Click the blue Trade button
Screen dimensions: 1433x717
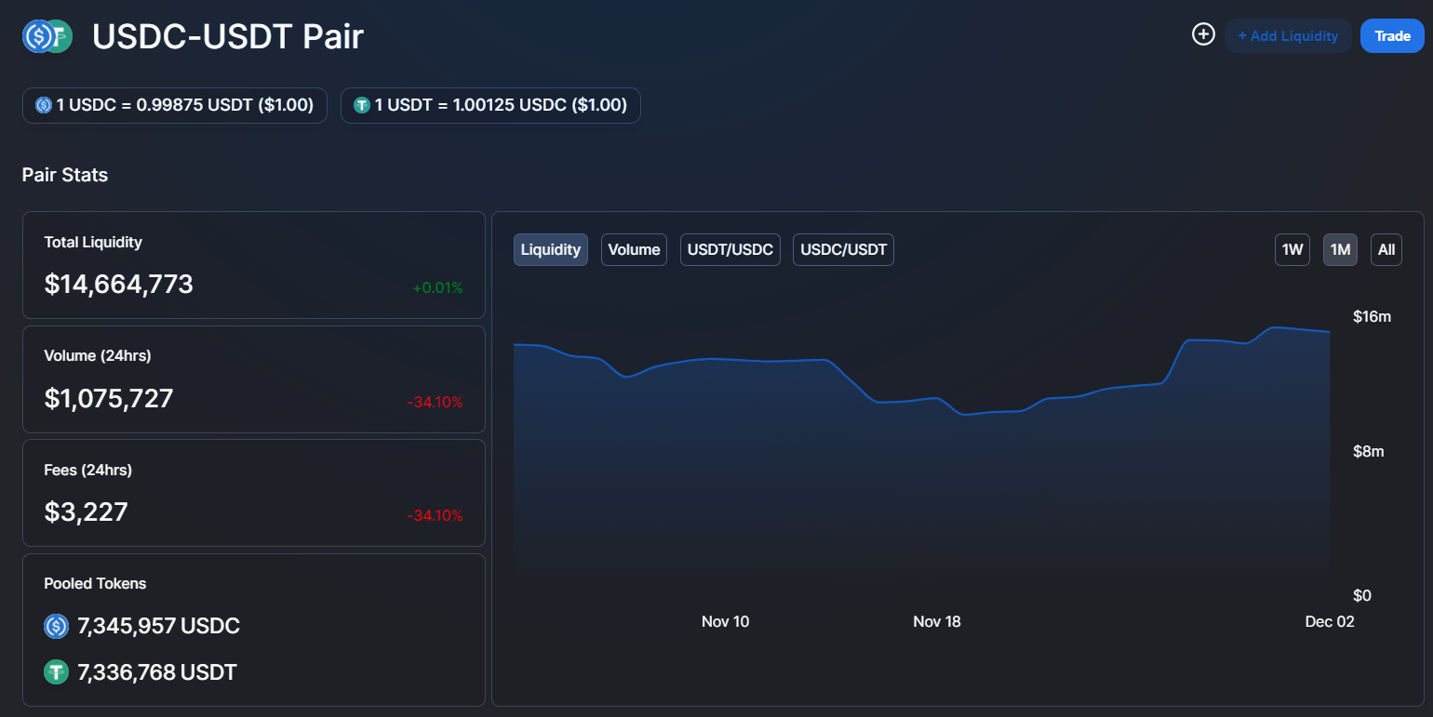[1393, 35]
